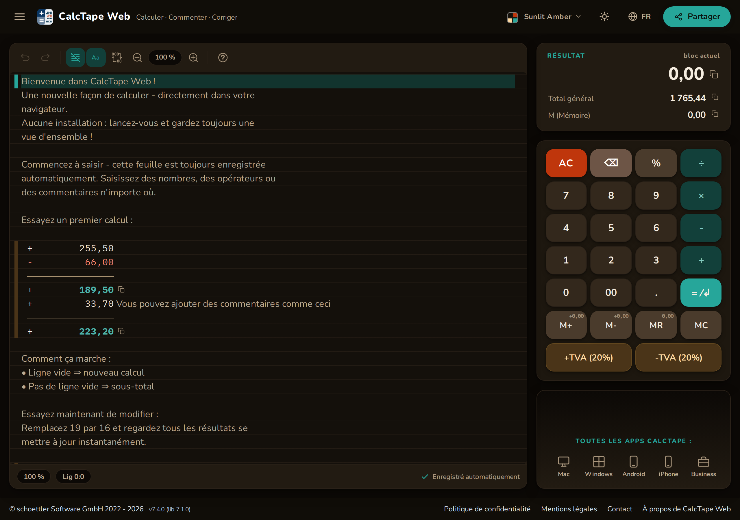Open the Mac app link
Image resolution: width=740 pixels, height=520 pixels.
564,466
